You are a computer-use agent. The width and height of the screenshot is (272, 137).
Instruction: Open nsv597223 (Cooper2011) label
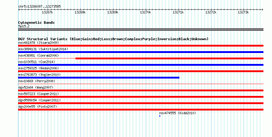(x=39, y=94)
